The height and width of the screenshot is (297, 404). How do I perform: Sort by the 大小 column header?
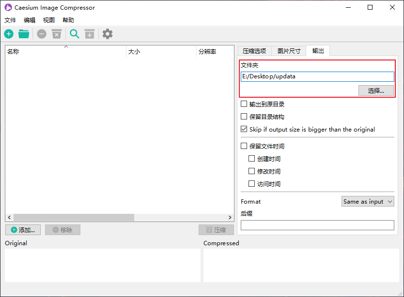point(161,51)
